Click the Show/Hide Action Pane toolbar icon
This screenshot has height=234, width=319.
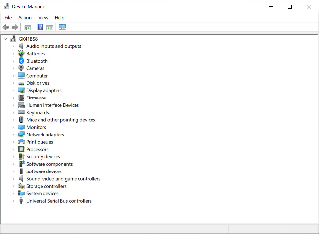(50, 27)
